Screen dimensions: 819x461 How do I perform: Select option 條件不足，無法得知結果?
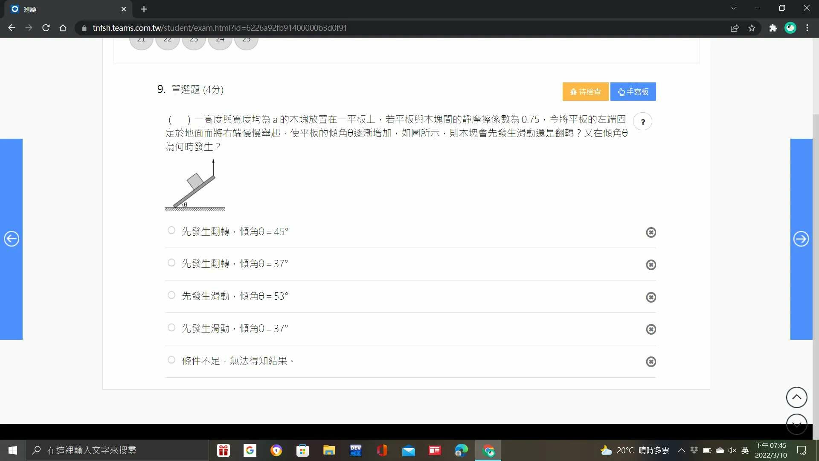click(171, 360)
